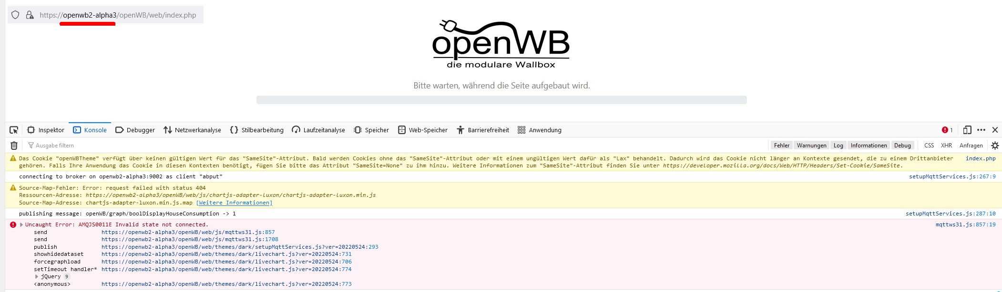Open the Anwendung tab
1002x292 pixels.
540,130
